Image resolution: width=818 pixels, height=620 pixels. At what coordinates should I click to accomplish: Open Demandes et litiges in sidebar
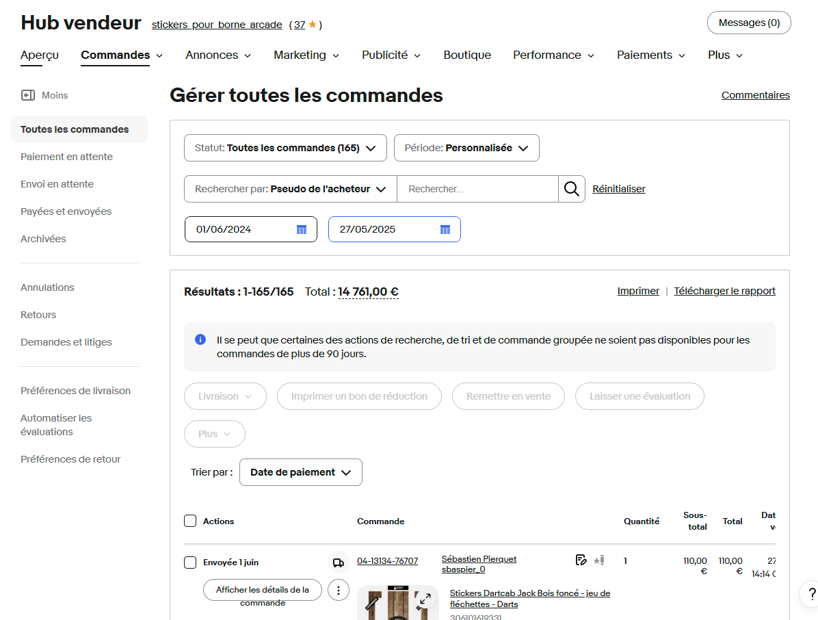tap(66, 342)
